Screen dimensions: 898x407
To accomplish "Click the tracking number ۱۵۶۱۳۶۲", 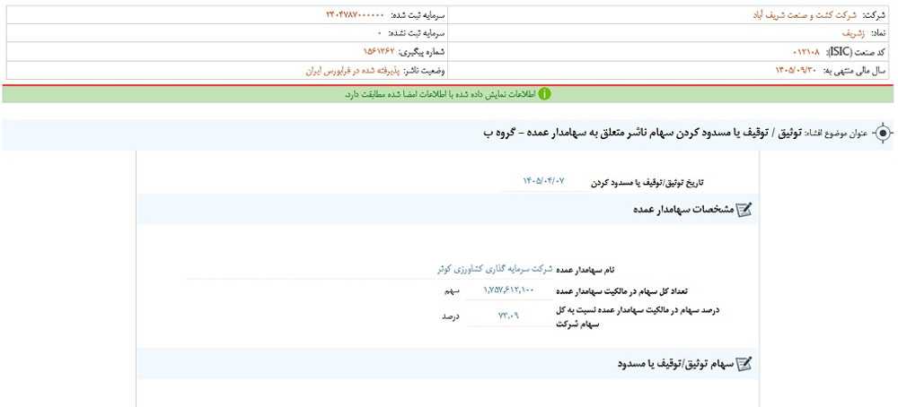I will pyautogui.click(x=379, y=52).
